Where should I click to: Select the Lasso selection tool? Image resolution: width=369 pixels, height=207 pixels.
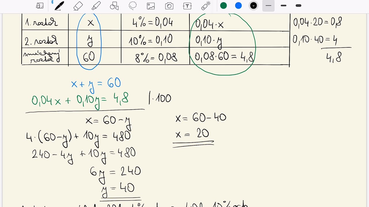tap(133, 6)
